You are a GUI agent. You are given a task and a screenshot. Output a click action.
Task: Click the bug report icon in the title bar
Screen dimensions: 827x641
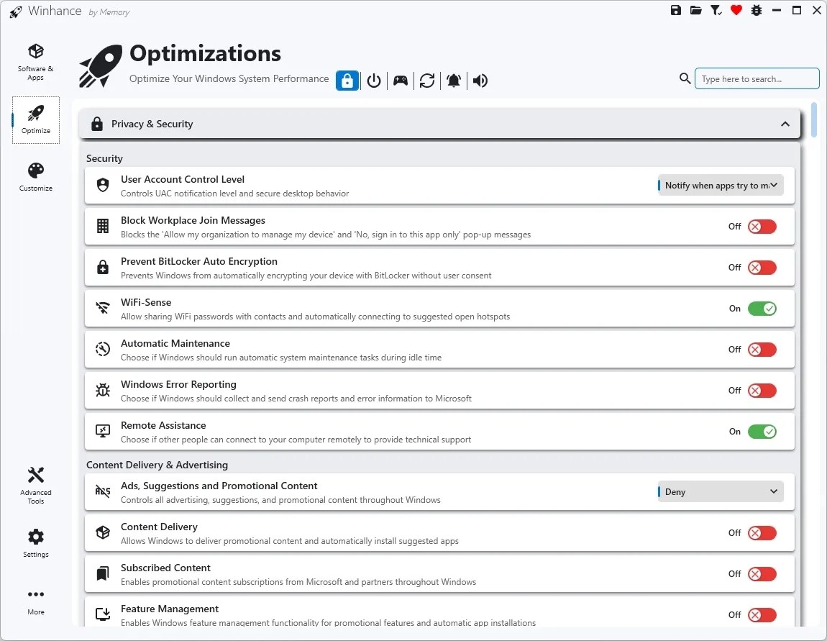(x=756, y=10)
